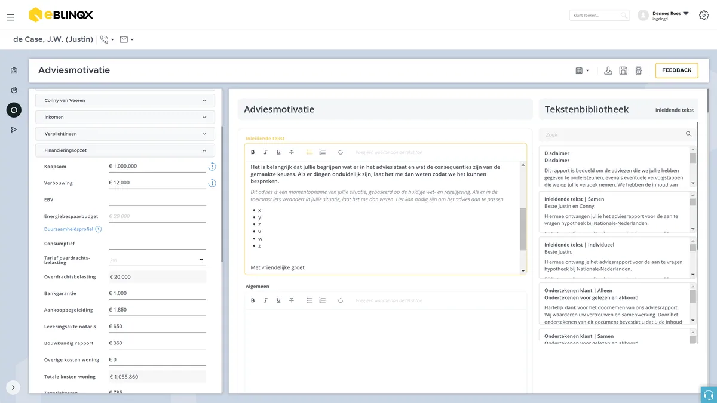Screen dimensions: 717x403
Task: Click the search icon in the Tekstenbibliotheek Zoek field
Action: click(688, 134)
